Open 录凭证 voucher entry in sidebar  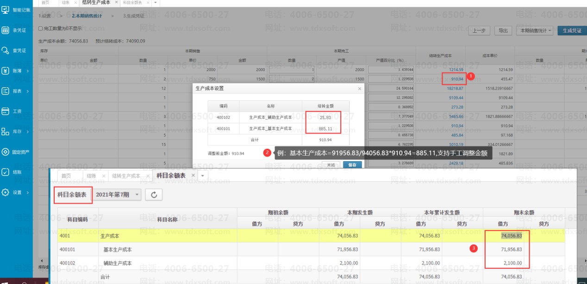coord(17,30)
